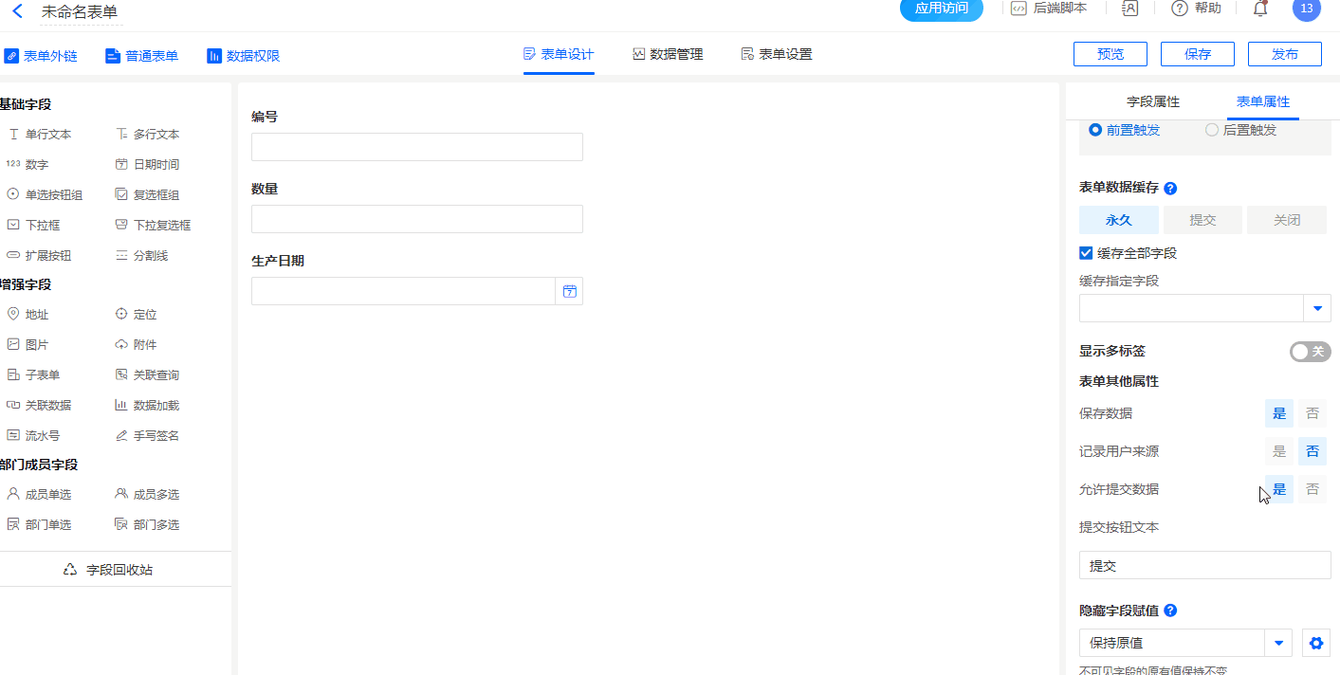Open the 隐藏字段赋值 gear settings icon
The image size is (1340, 675).
click(x=1315, y=643)
